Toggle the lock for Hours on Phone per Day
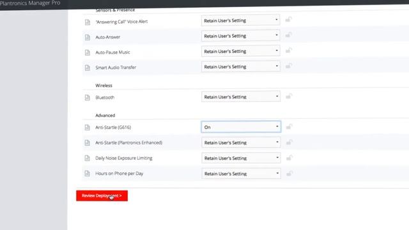409x230 pixels. pos(289,173)
